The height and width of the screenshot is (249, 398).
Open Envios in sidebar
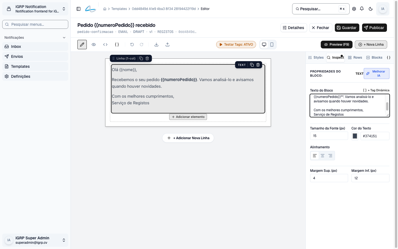click(x=35, y=56)
